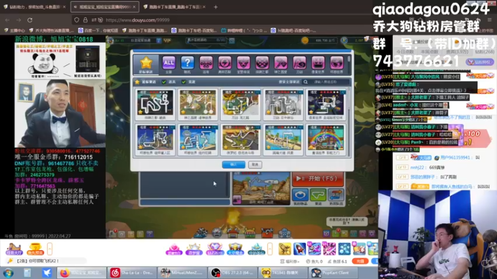Click the browser back arrow
This screenshot has width=497, height=279.
(7, 20)
